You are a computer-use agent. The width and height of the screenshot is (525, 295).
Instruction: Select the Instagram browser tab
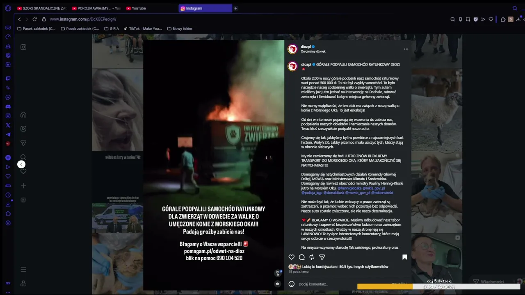(205, 8)
